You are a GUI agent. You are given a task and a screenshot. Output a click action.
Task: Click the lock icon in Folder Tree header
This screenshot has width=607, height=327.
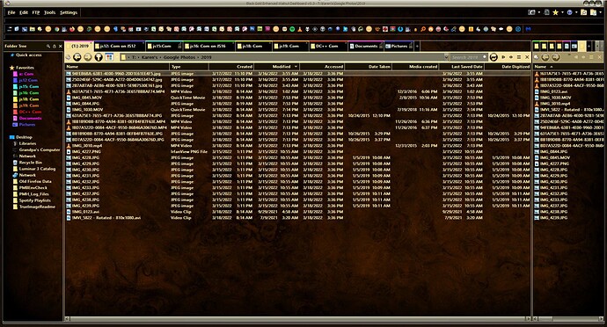pyautogui.click(x=55, y=46)
